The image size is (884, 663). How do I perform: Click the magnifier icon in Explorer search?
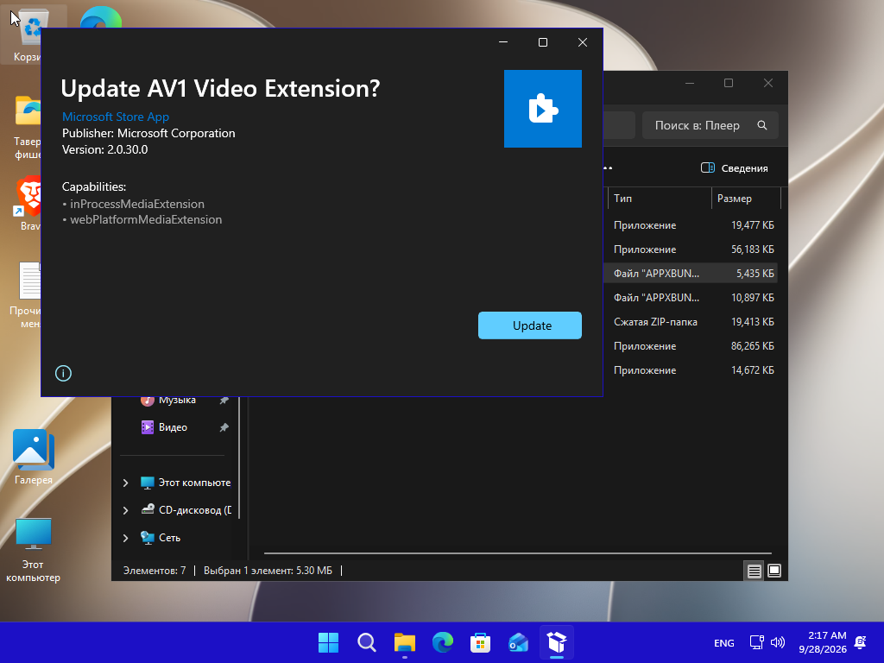[761, 125]
